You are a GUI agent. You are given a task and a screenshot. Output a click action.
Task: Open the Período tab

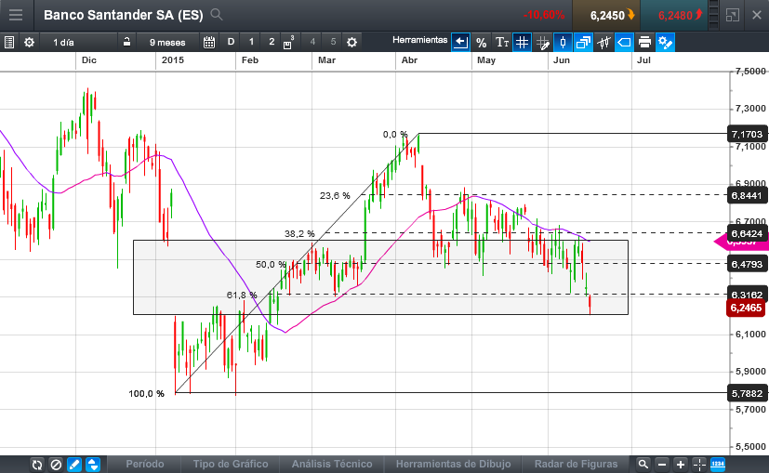coord(145,464)
